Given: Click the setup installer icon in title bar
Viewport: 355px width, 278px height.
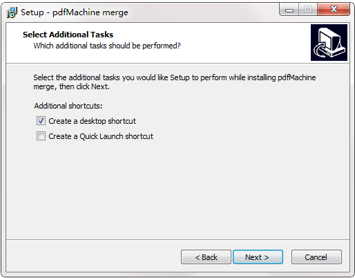Looking at the screenshot, I should pos(12,12).
